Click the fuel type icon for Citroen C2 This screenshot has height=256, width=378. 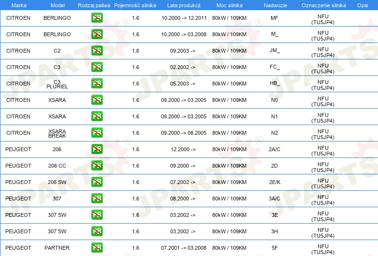coord(97,51)
